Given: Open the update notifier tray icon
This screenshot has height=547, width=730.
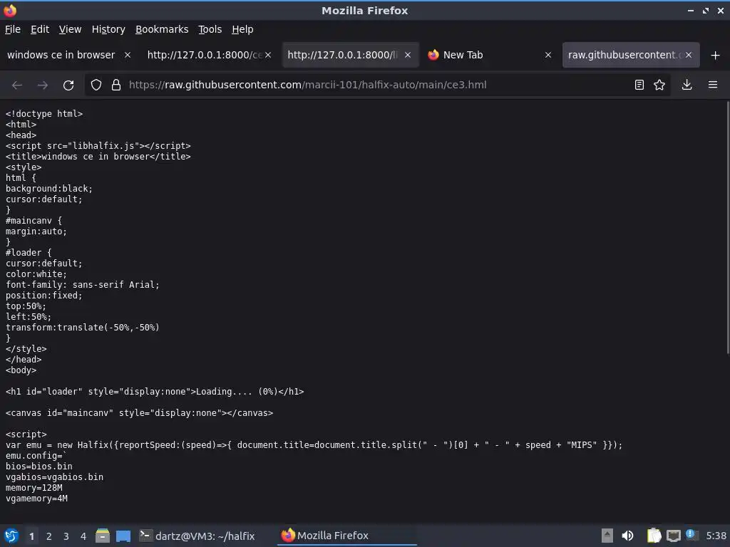Looking at the screenshot, I should [x=692, y=535].
